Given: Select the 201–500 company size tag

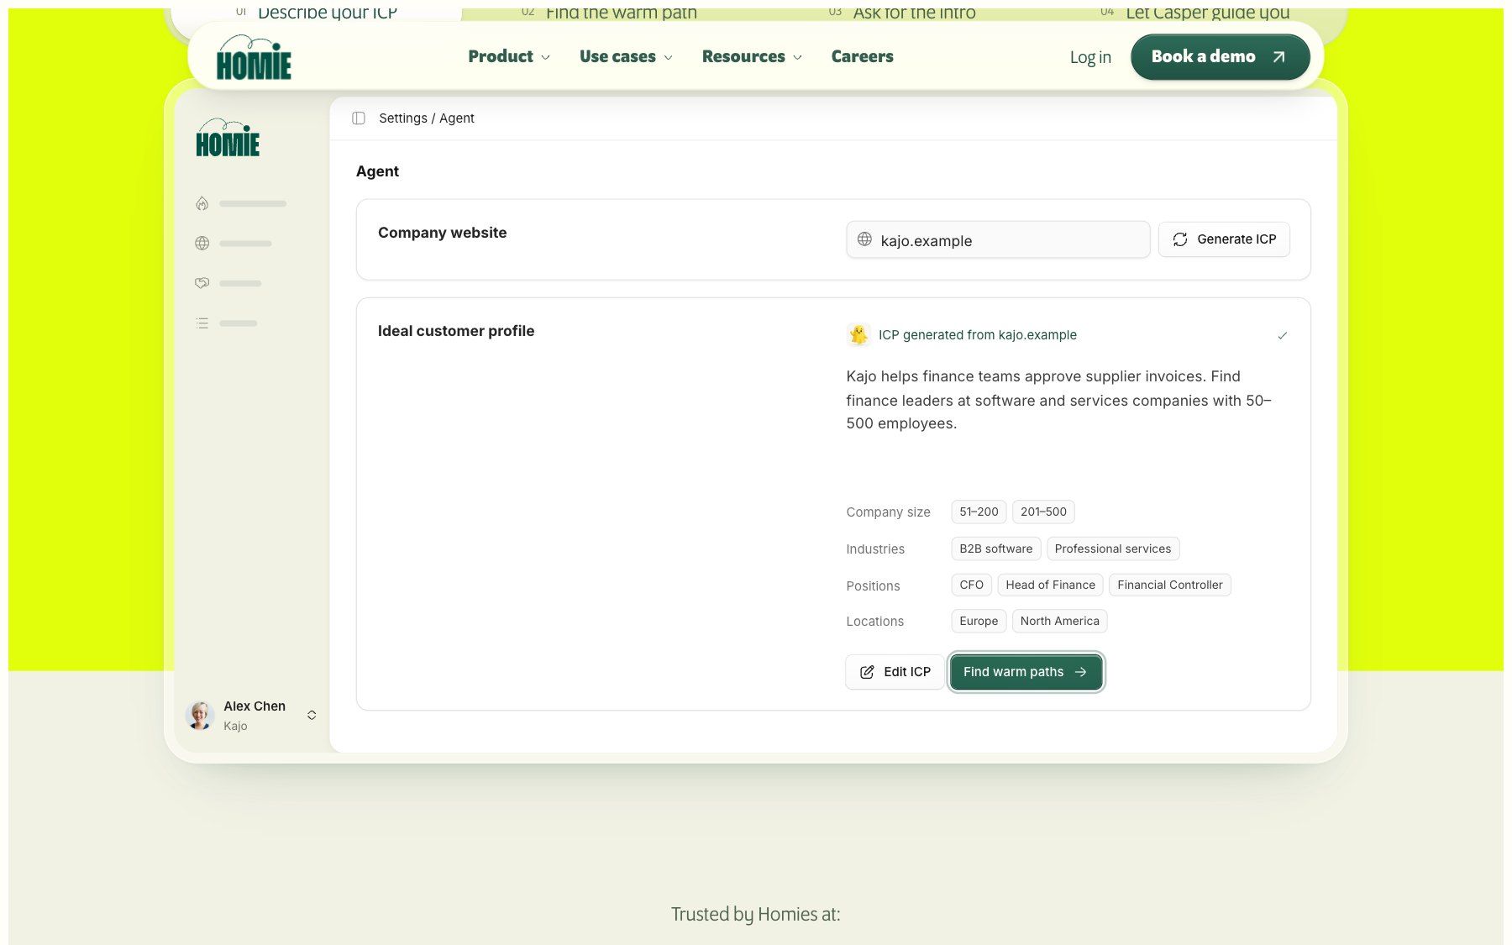Looking at the screenshot, I should coord(1043,512).
